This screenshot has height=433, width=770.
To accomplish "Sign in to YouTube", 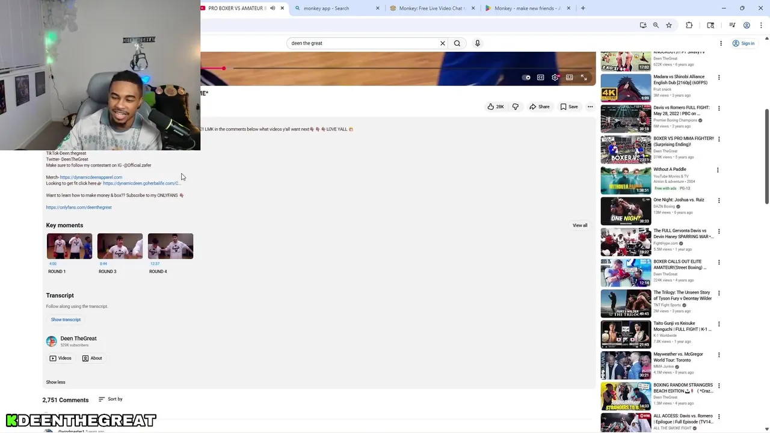I will click(x=744, y=43).
